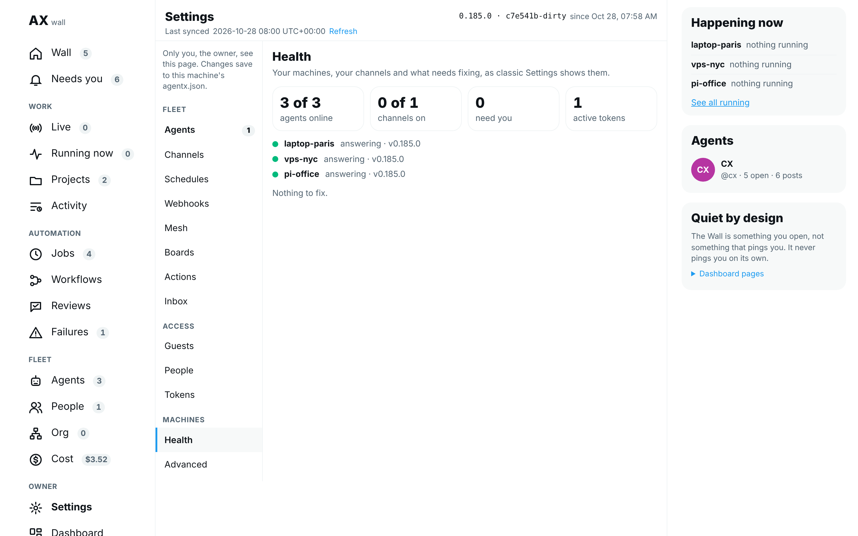
Task: Select Webhooks settings section
Action: [209, 203]
